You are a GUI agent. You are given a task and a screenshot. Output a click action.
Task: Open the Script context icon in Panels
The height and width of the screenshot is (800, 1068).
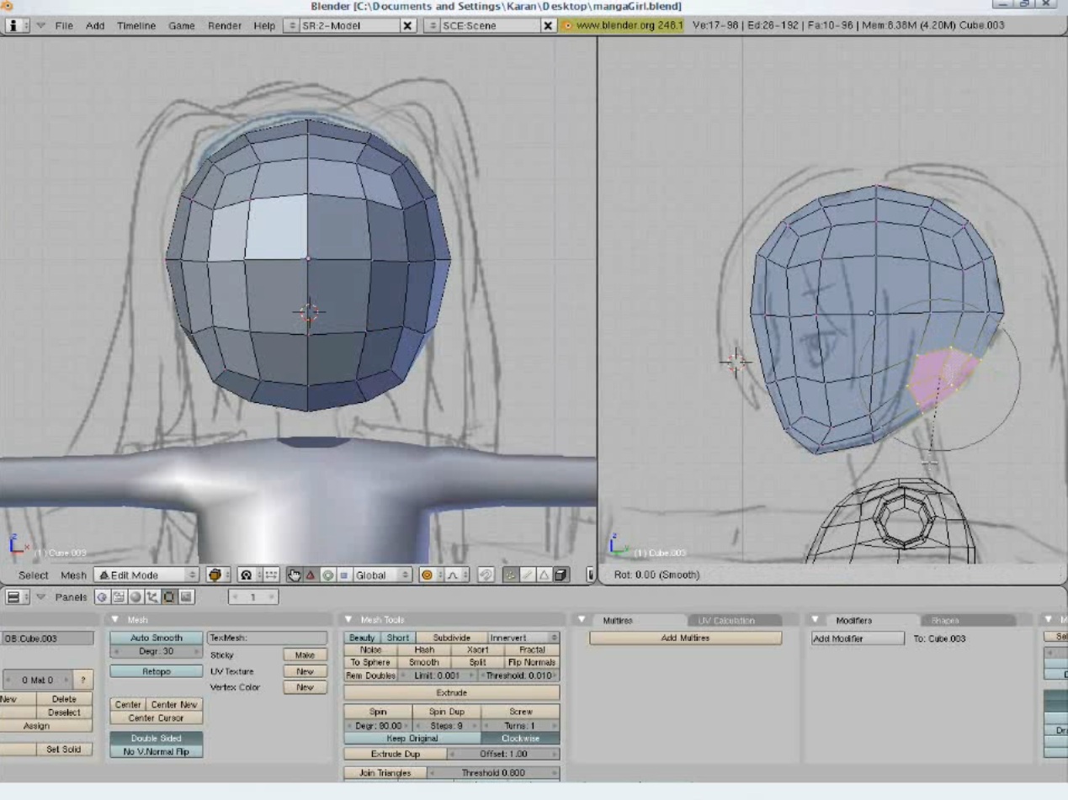119,596
